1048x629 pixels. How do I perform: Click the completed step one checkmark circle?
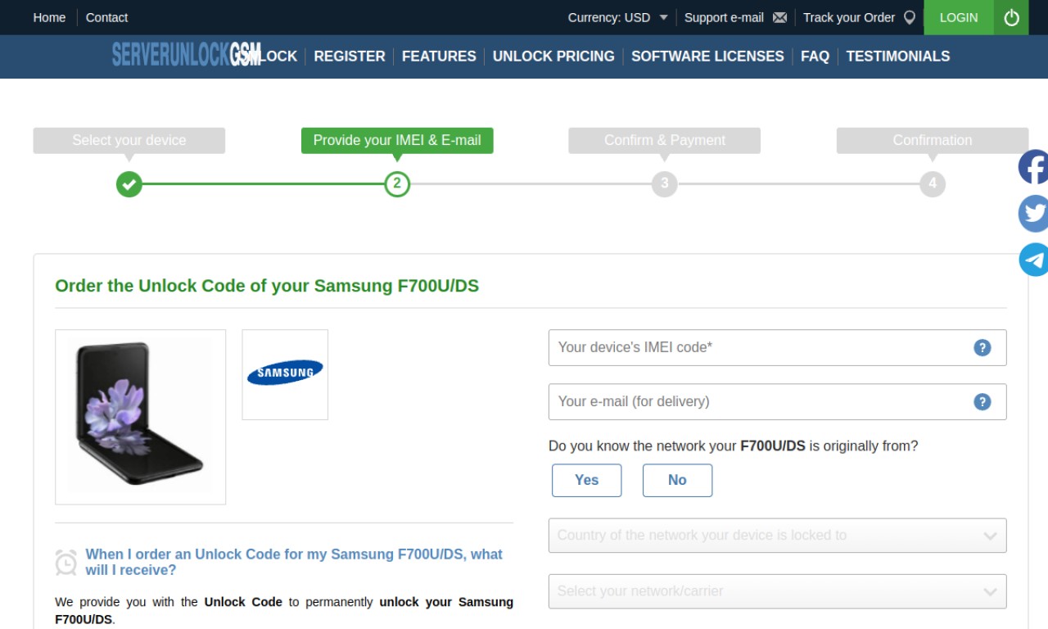129,183
